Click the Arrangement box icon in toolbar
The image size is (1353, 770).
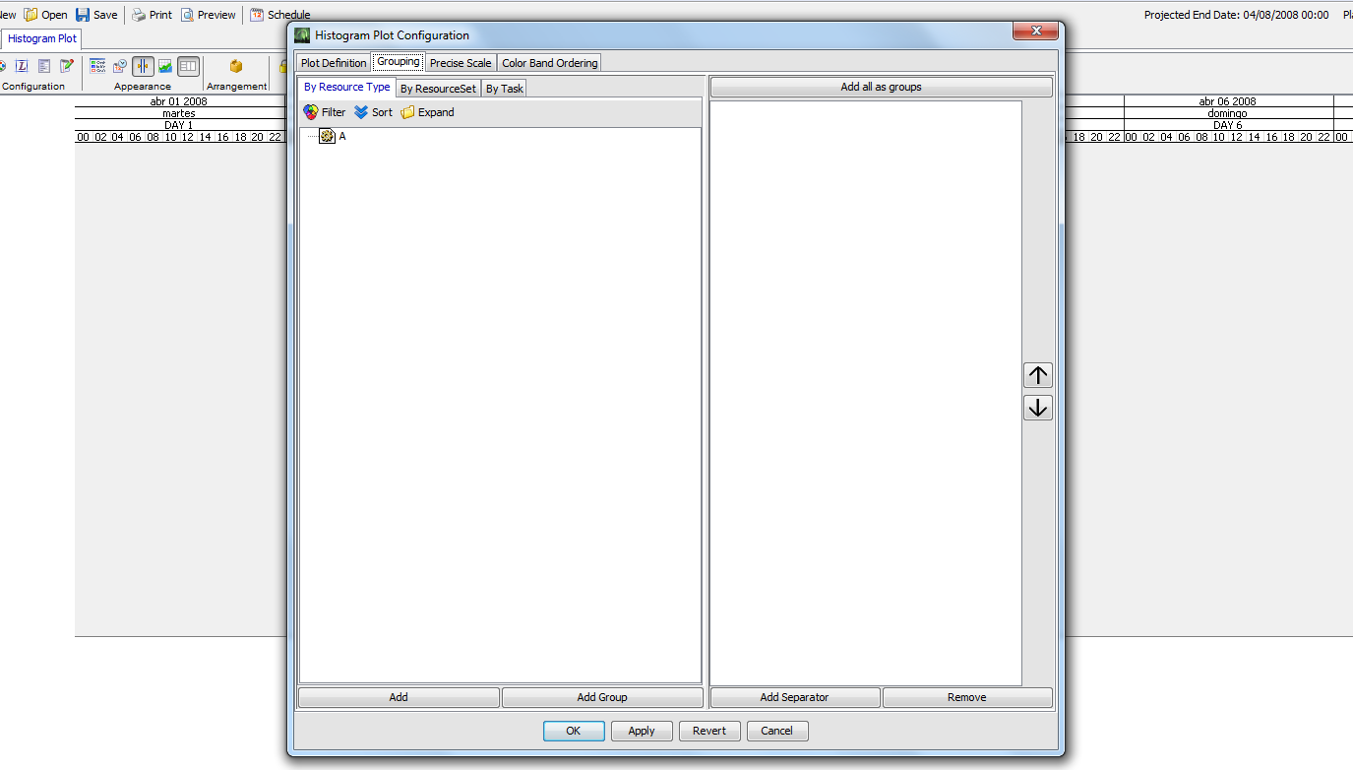coord(236,66)
